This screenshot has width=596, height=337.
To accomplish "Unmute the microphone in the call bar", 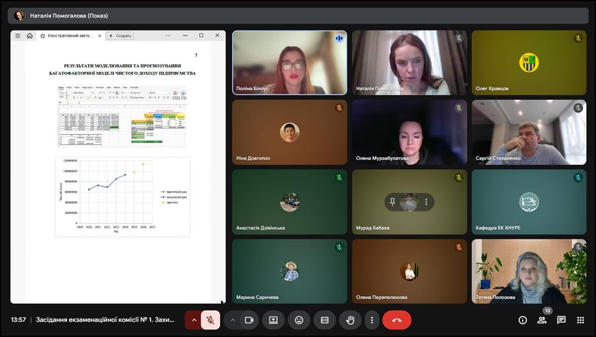I will [210, 320].
